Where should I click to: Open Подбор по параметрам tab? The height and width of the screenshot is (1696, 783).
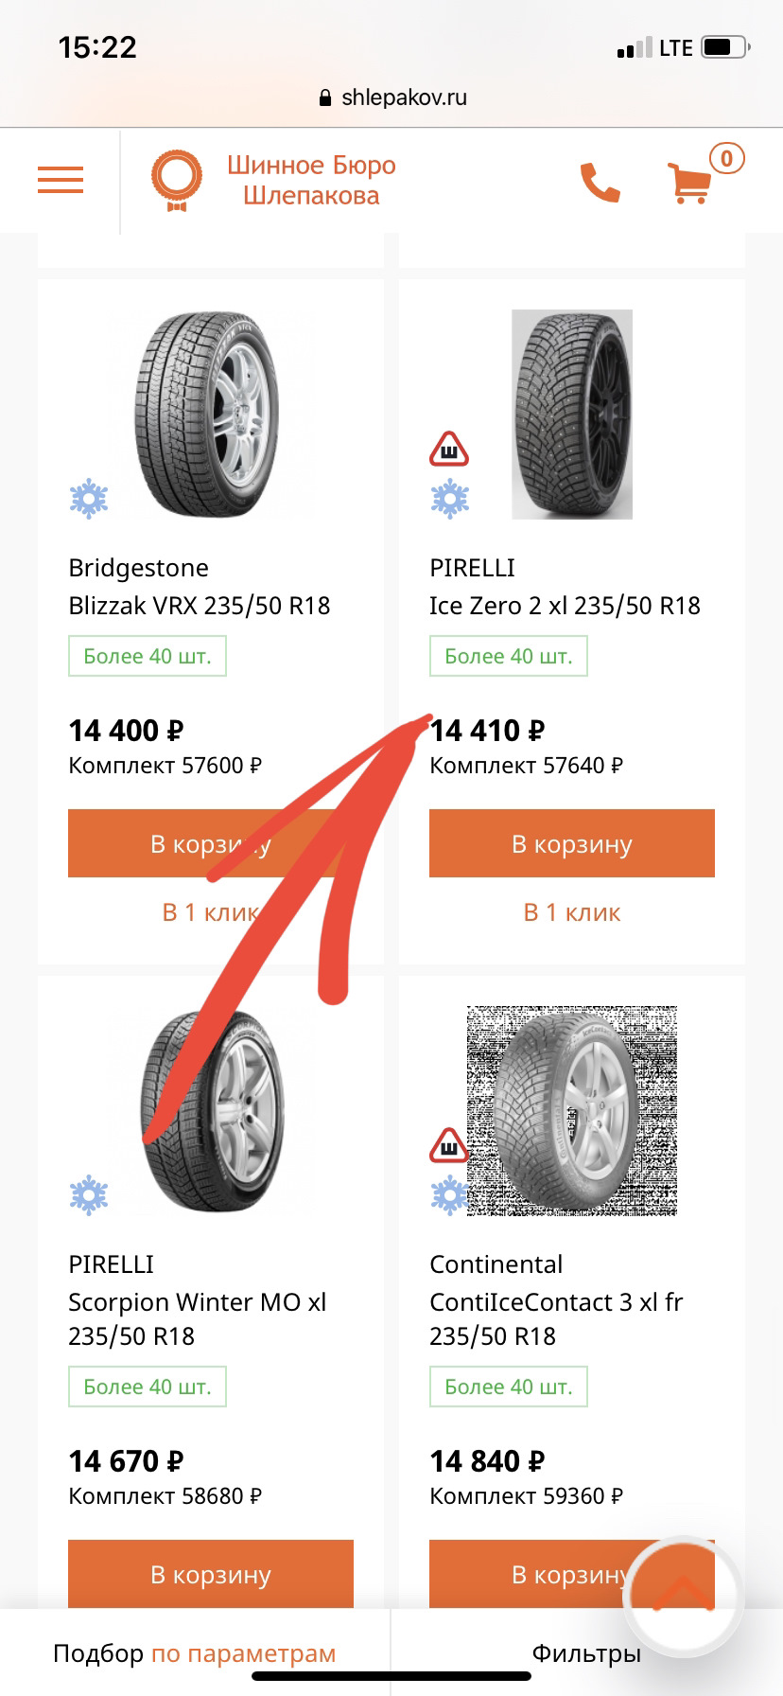pyautogui.click(x=194, y=1653)
